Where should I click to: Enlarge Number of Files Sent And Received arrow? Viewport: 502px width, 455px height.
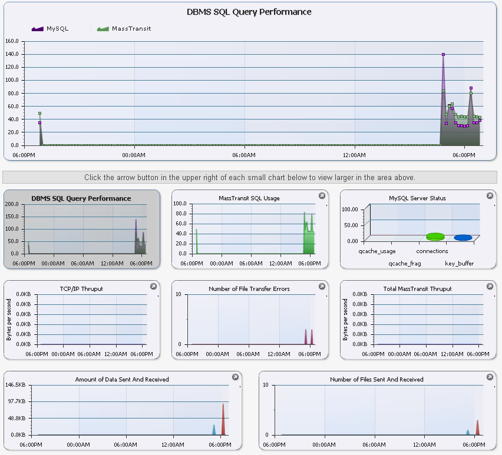tap(490, 377)
